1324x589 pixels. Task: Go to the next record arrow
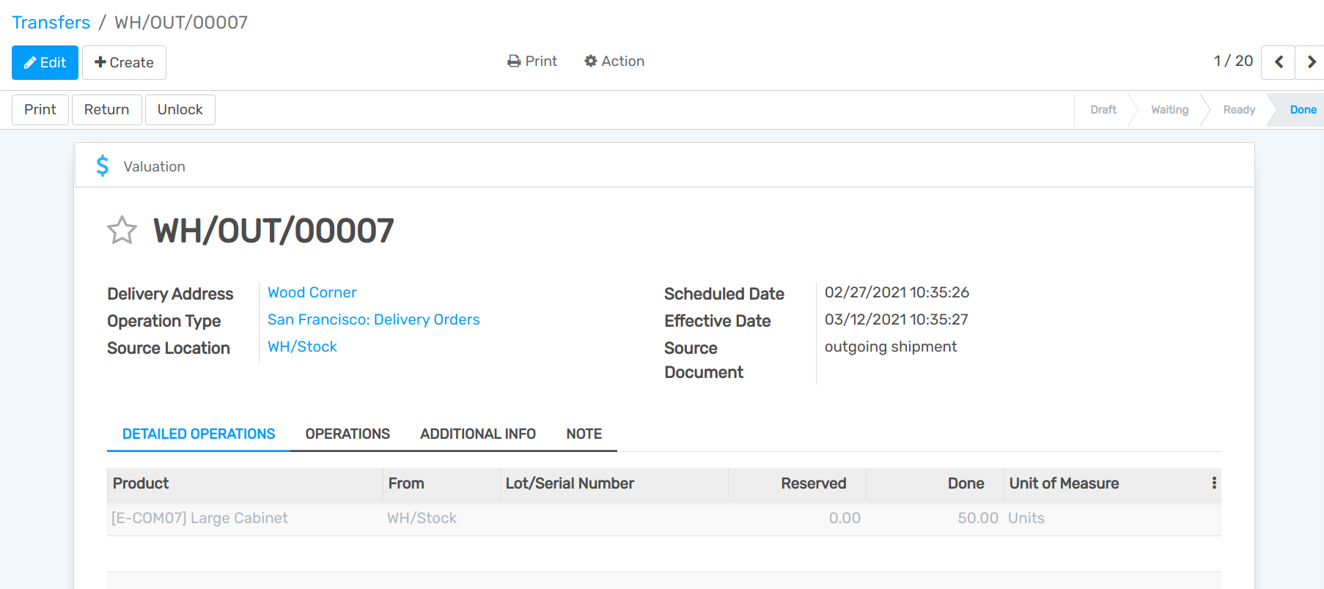click(x=1311, y=62)
